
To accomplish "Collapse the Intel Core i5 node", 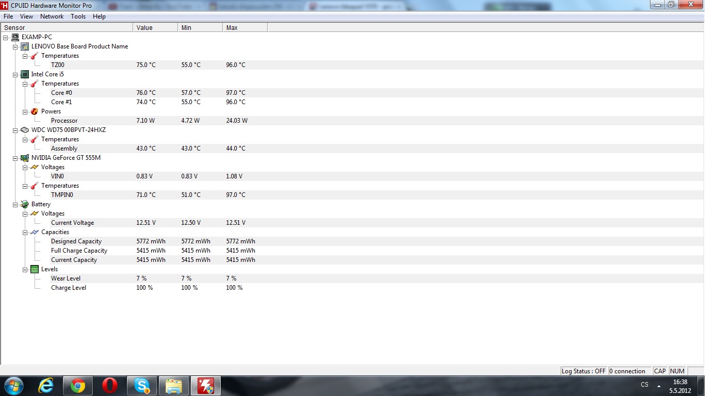I will (x=15, y=74).
